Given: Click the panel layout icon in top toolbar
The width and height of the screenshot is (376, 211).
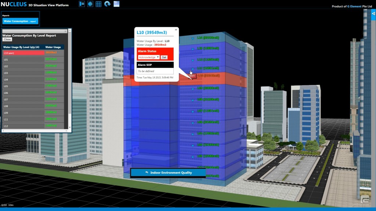Looking at the screenshot, I should coord(82,4).
